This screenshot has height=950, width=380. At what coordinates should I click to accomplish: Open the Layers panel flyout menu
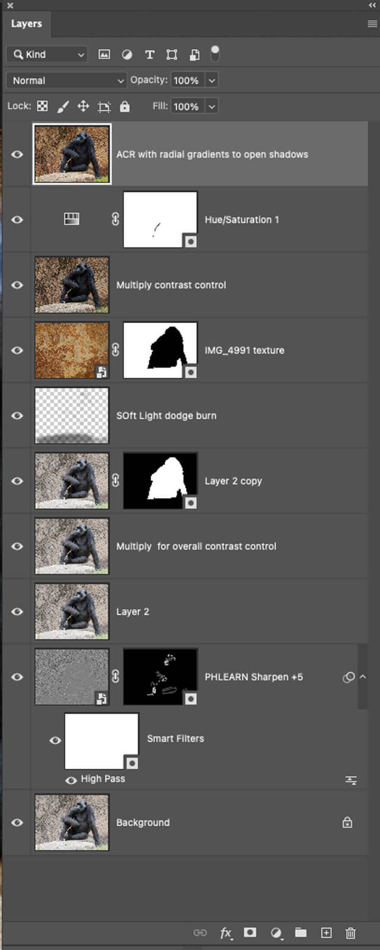point(372,24)
